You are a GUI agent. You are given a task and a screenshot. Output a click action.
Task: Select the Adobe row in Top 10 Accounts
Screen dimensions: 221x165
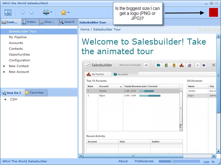[133, 91]
